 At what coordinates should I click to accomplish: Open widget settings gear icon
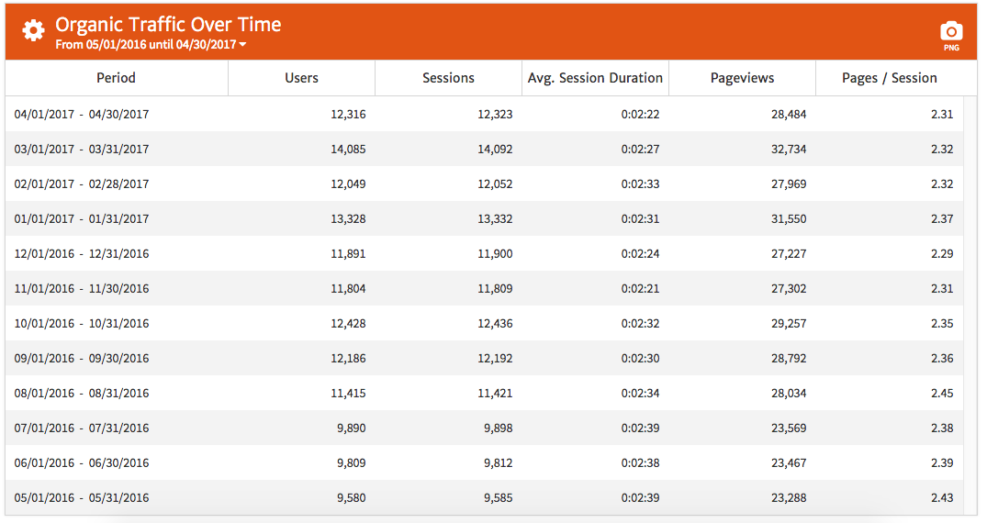tap(33, 31)
